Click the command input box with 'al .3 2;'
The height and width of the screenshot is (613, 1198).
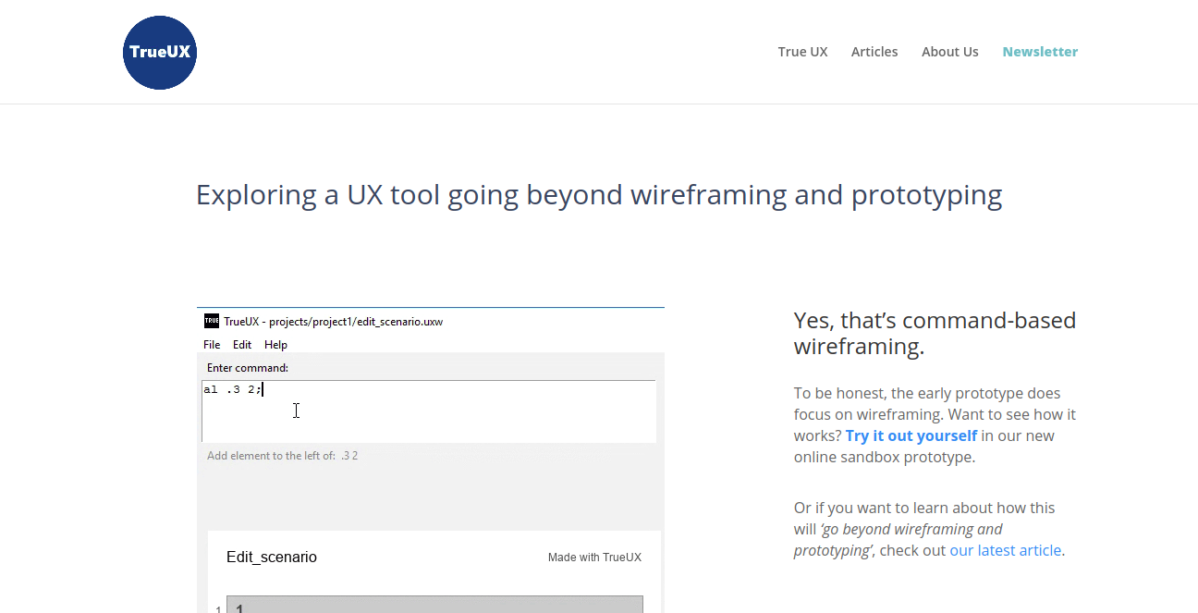point(429,411)
